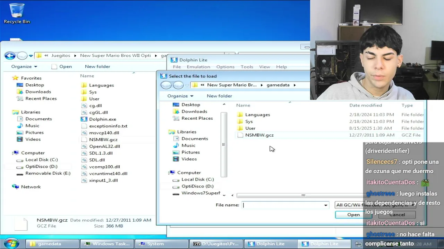Click Pictures icon in dialog sidebar
Screen dimensions: 444x249
(176, 152)
